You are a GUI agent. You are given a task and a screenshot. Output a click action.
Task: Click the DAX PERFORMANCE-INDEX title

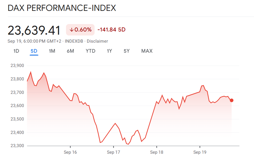(62, 8)
